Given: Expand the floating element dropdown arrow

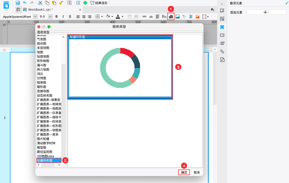Looking at the screenshot, I should [x=208, y=17].
